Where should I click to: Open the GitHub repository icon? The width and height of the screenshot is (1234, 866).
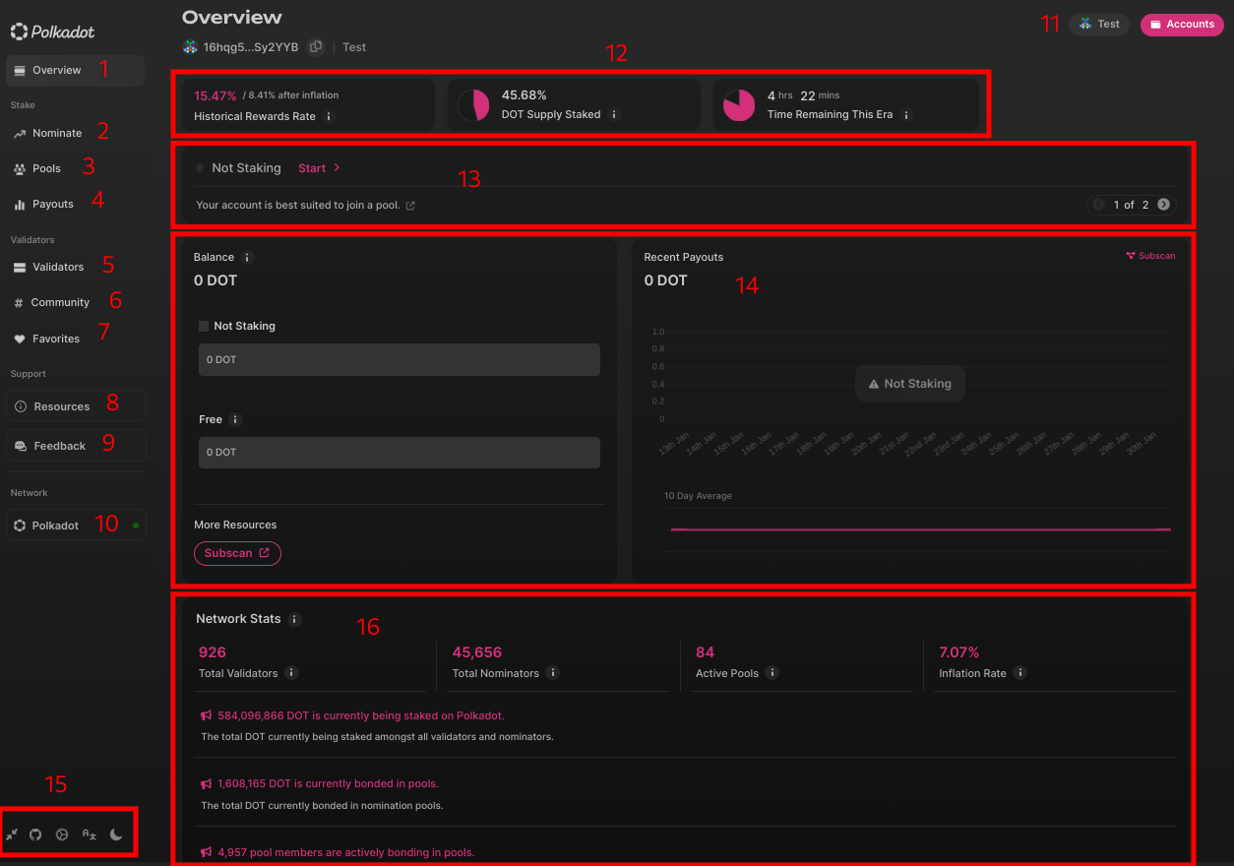pos(35,834)
